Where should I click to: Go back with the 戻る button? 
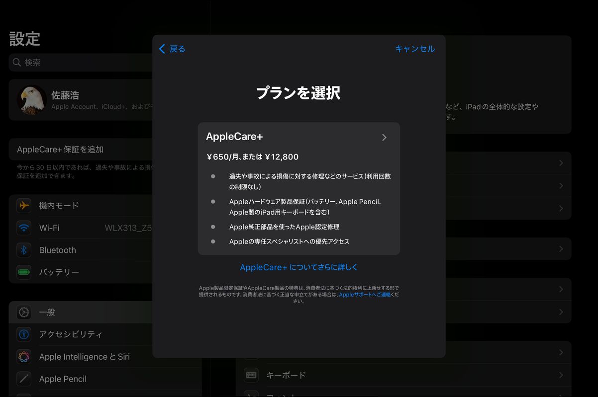(x=172, y=49)
